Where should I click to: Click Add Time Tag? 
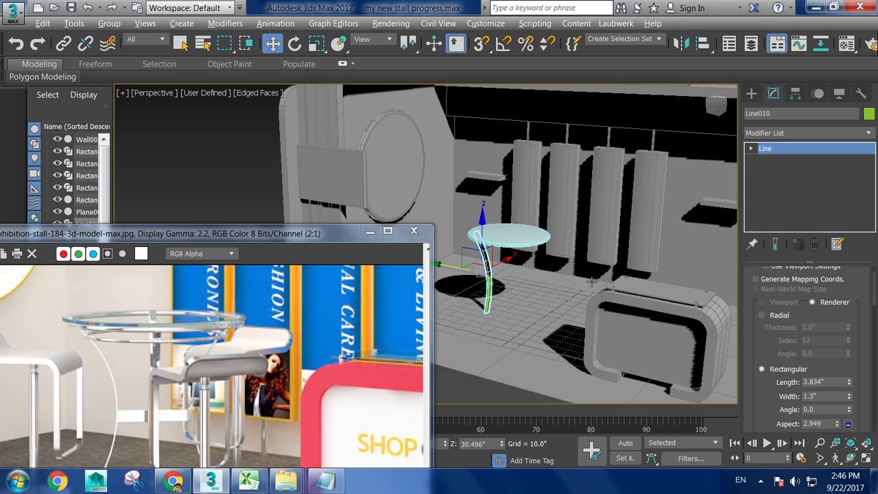point(532,461)
